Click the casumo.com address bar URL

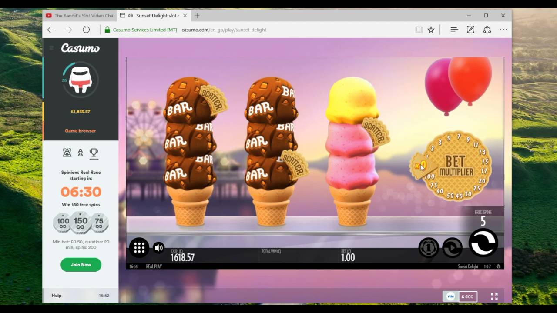coord(224,30)
